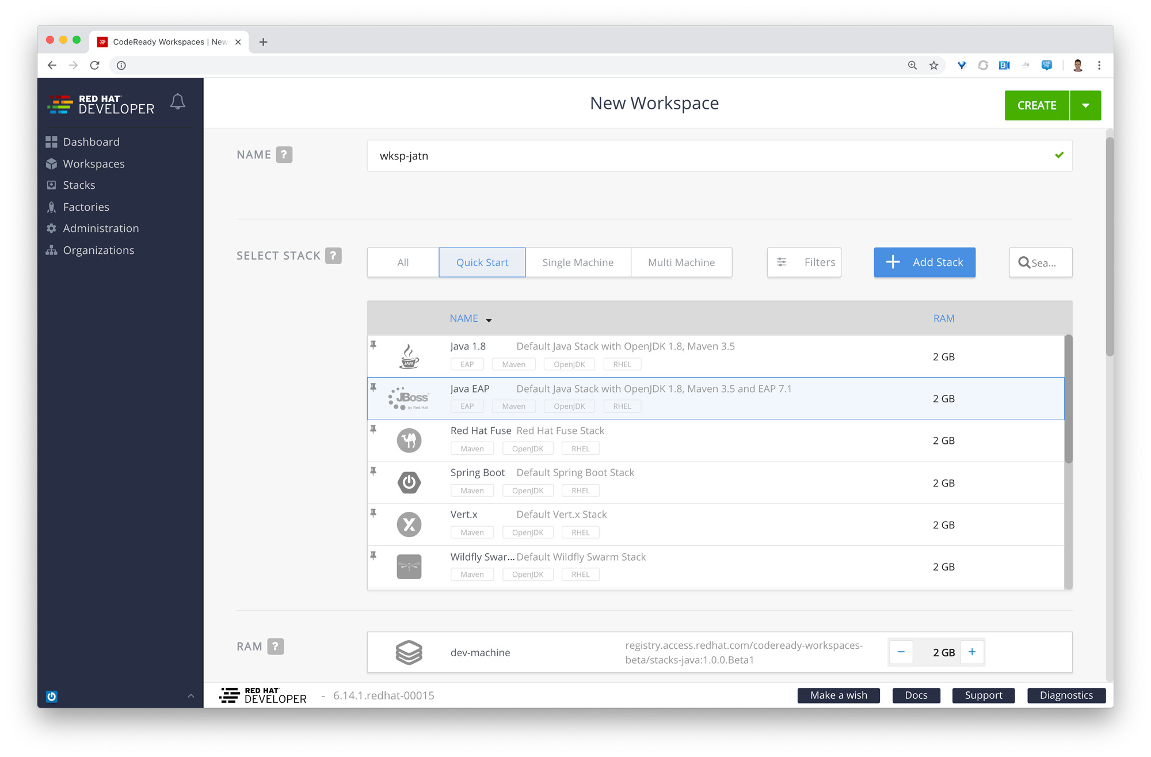Expand the sidebar bottom chevron
This screenshot has width=1151, height=757.
tap(190, 696)
